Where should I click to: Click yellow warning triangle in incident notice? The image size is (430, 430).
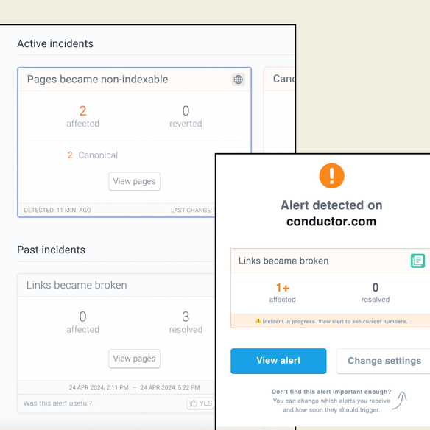tap(258, 320)
